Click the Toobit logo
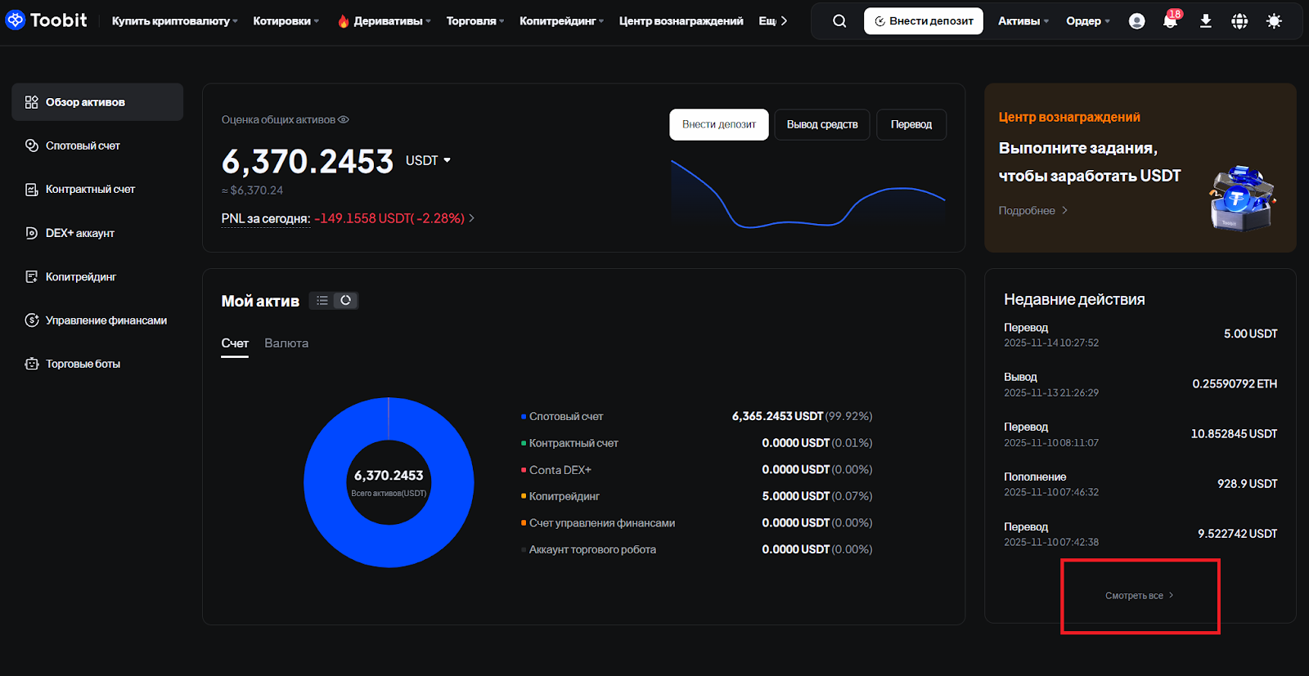 tap(47, 20)
